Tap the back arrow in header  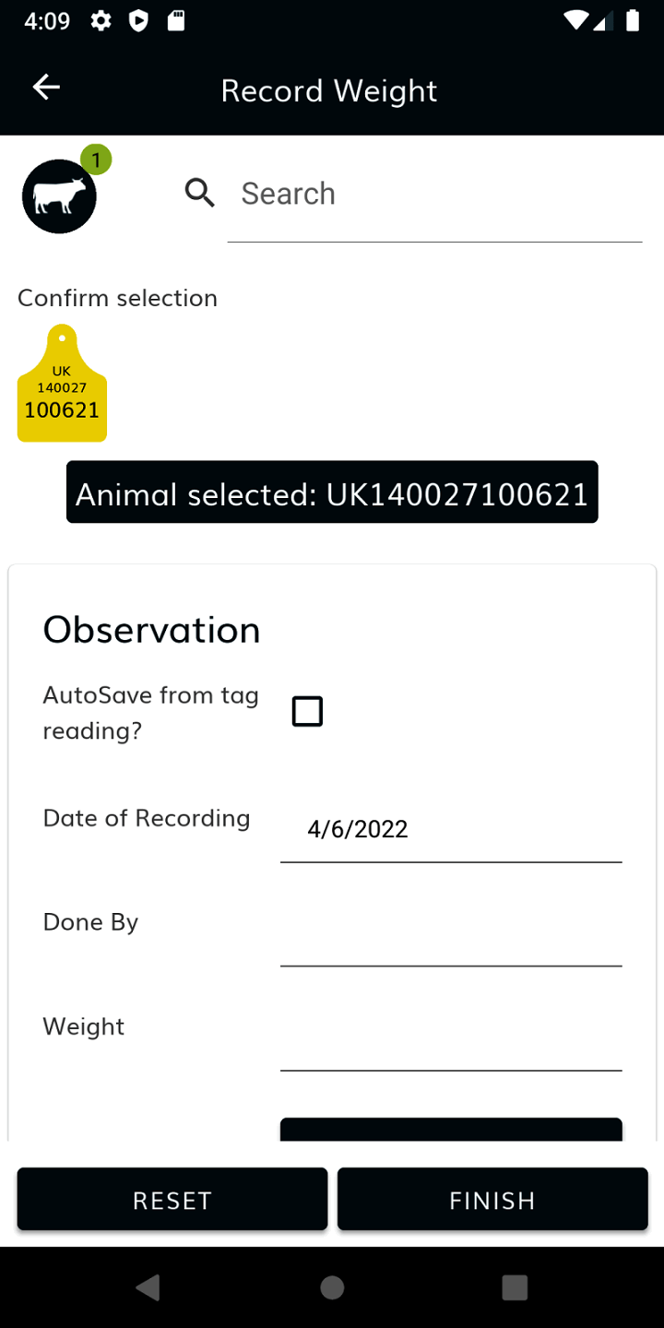46,88
